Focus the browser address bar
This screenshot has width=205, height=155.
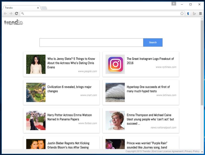pyautogui.click(x=102, y=14)
